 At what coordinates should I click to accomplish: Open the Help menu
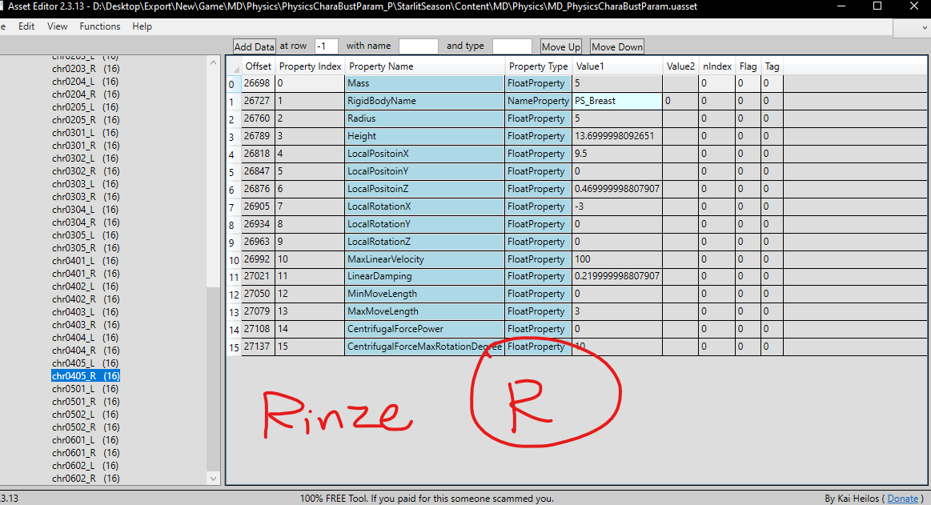pyautogui.click(x=142, y=26)
